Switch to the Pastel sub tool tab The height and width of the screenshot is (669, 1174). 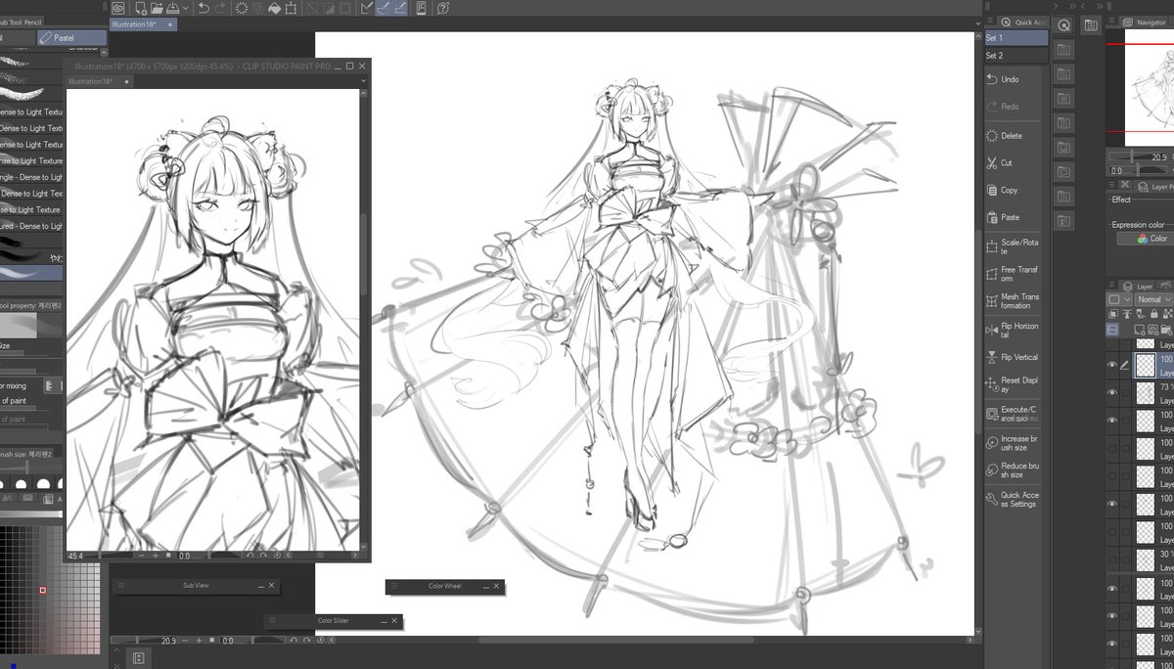click(71, 38)
